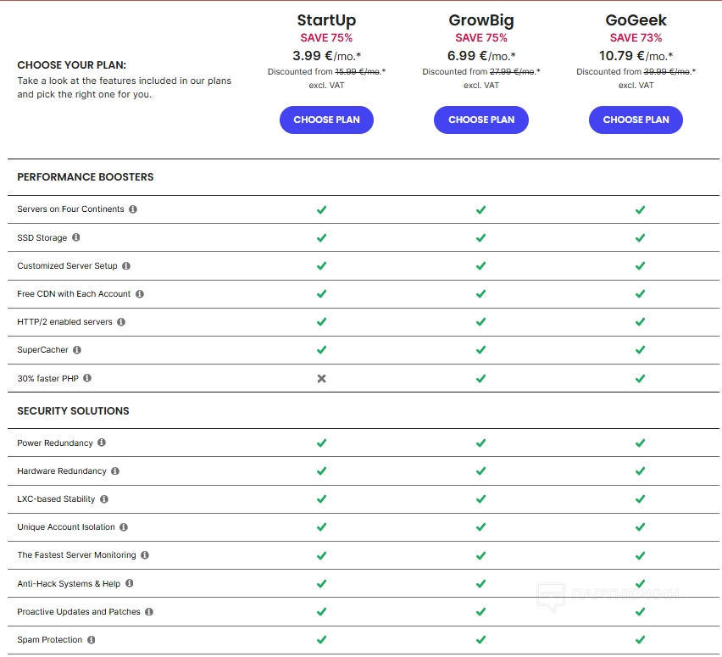Click info icon next to Unique Account Isolation

click(x=124, y=527)
